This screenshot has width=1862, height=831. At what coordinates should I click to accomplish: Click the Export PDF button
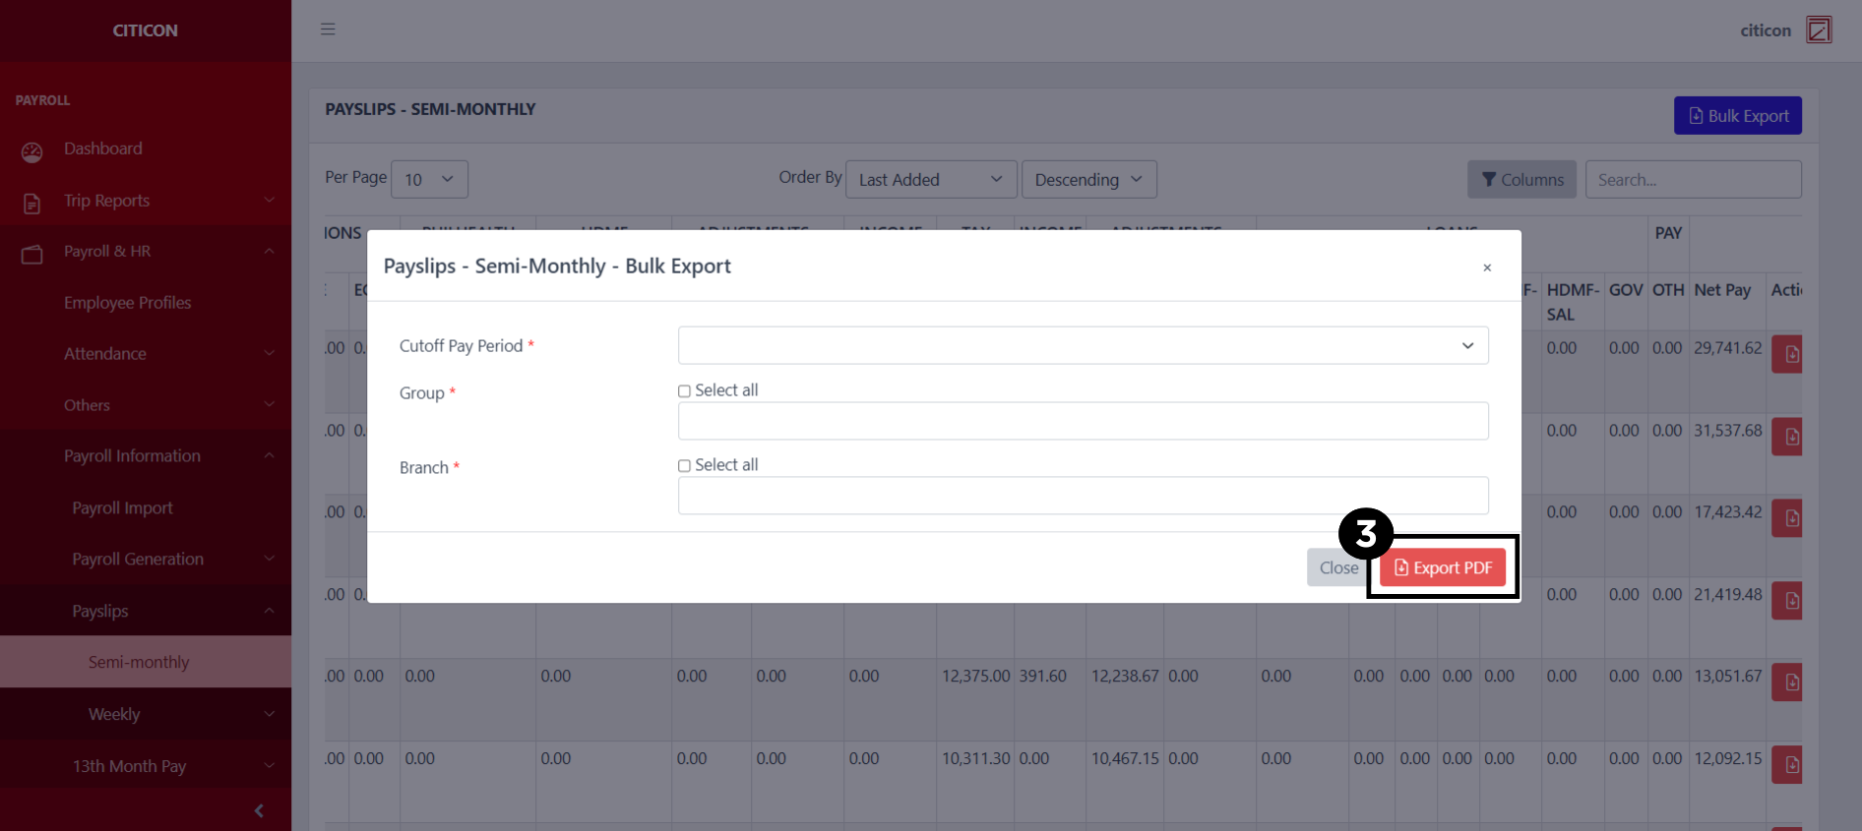tap(1443, 567)
